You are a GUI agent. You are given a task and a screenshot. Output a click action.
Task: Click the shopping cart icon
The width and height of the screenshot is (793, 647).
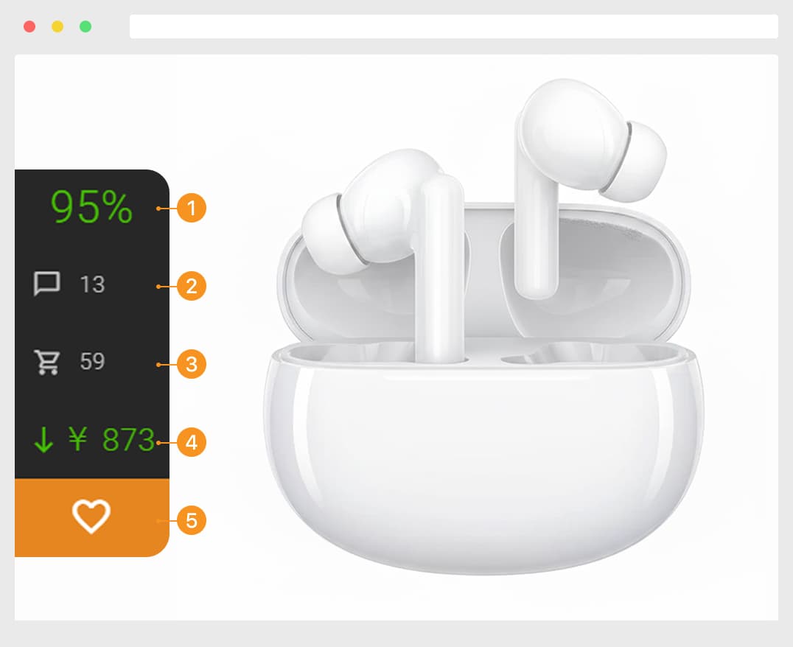[47, 362]
